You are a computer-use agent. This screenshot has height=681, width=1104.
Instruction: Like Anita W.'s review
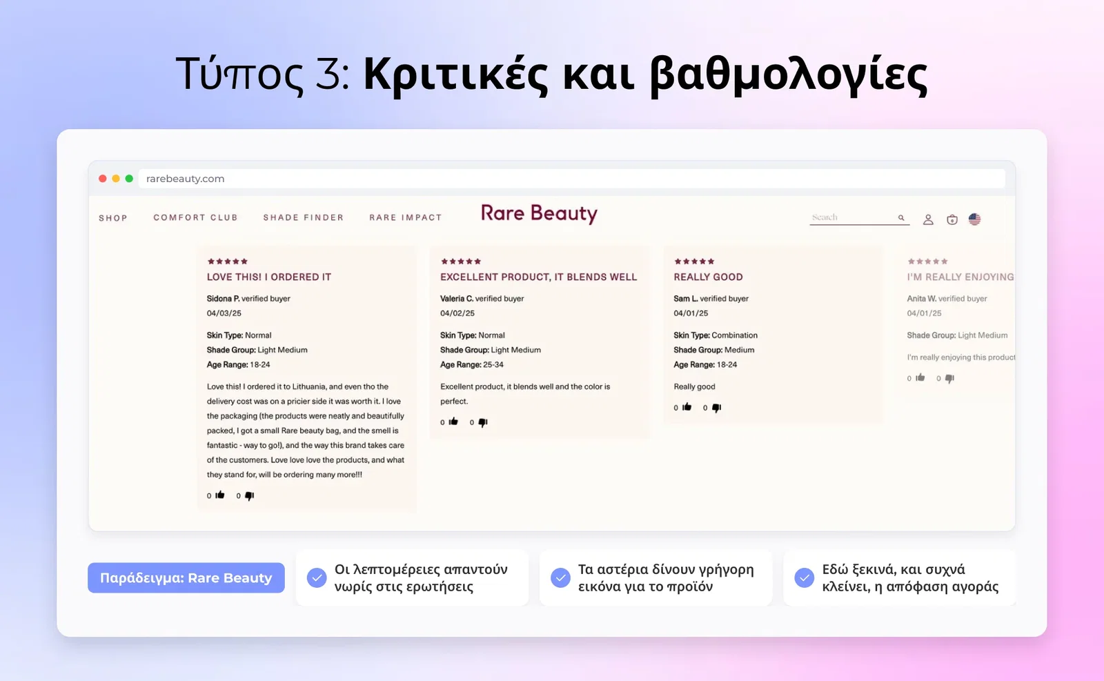pos(920,377)
